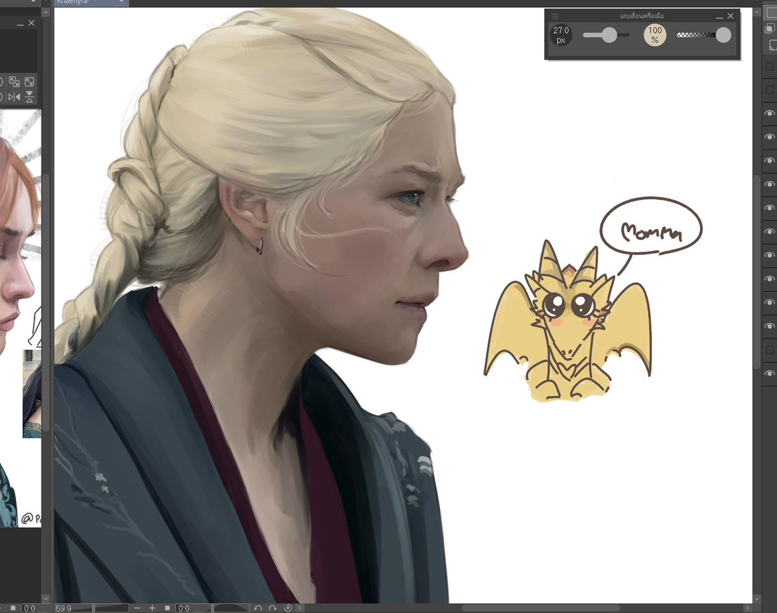This screenshot has width=777, height=613.
Task: Click the canvas horizontal scrollbar thumb
Action: 540,608
